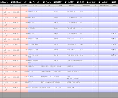Viewport: 118px width, 98px height.
Task: Open the 商品名用カラーマスタ menu item
Action: pyautogui.click(x=19, y=2)
